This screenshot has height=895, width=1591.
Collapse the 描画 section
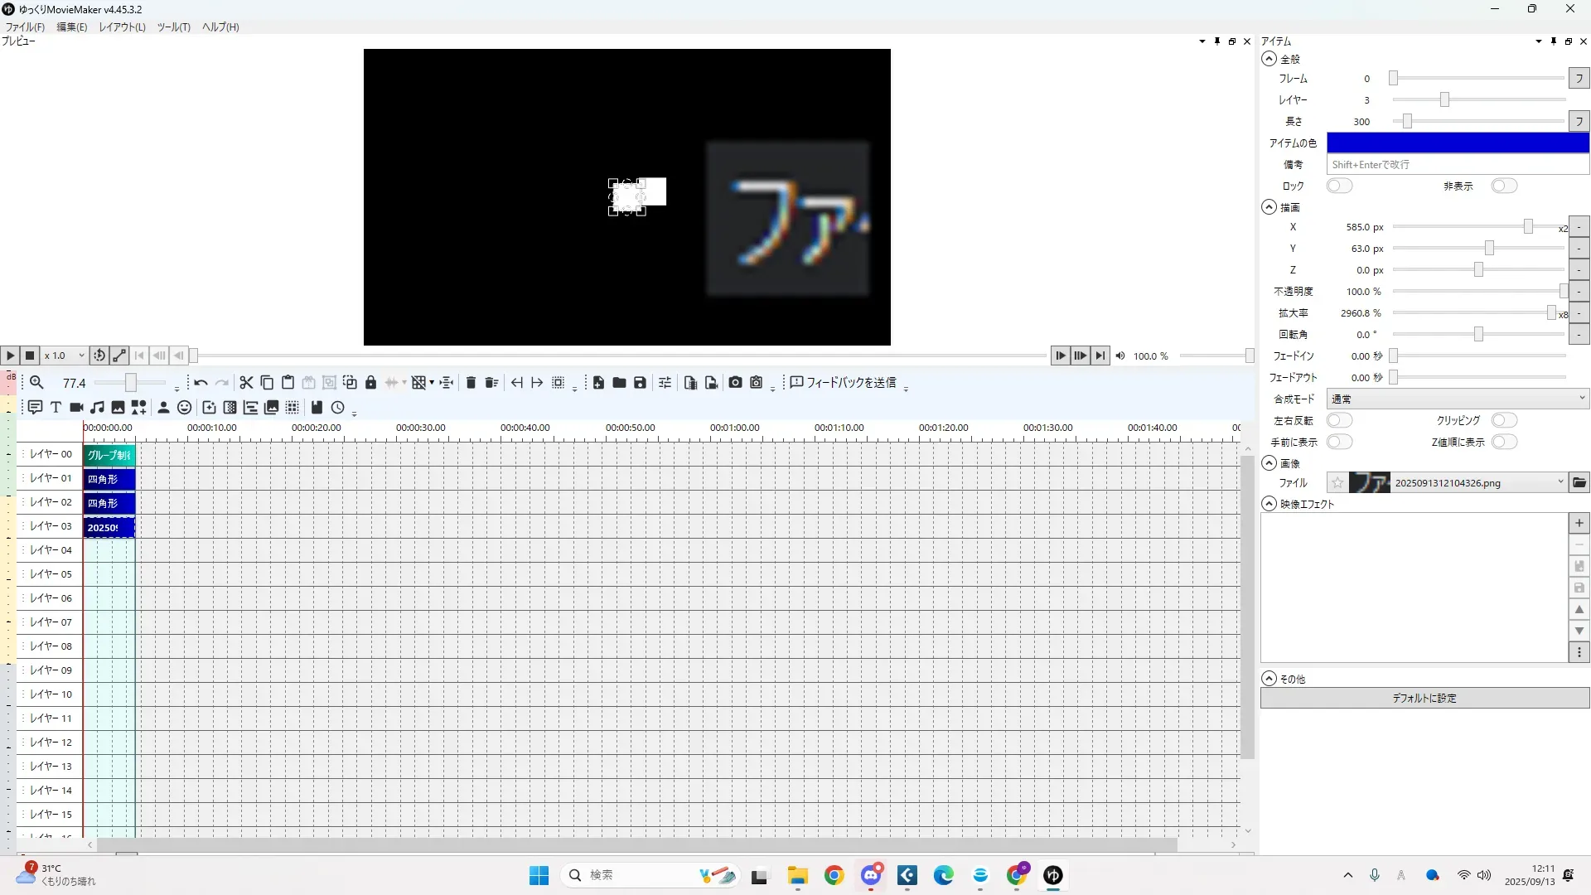pyautogui.click(x=1269, y=207)
